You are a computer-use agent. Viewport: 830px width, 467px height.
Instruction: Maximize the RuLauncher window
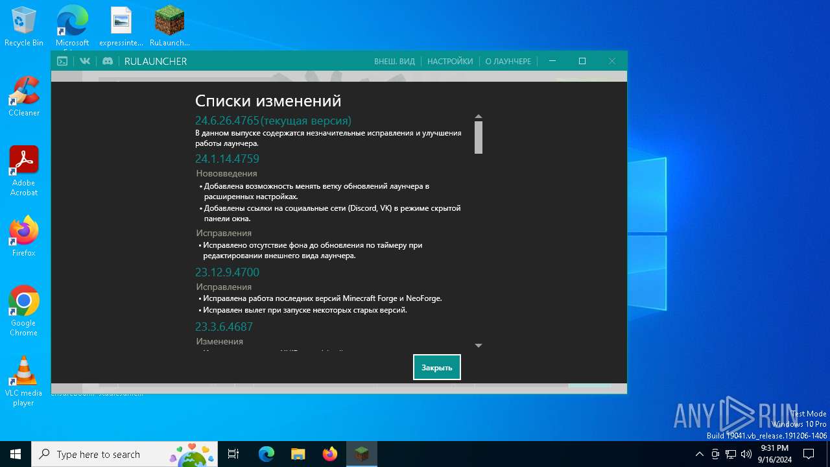(x=582, y=61)
